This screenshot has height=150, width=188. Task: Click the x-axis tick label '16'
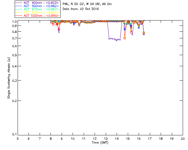[x=139, y=139]
